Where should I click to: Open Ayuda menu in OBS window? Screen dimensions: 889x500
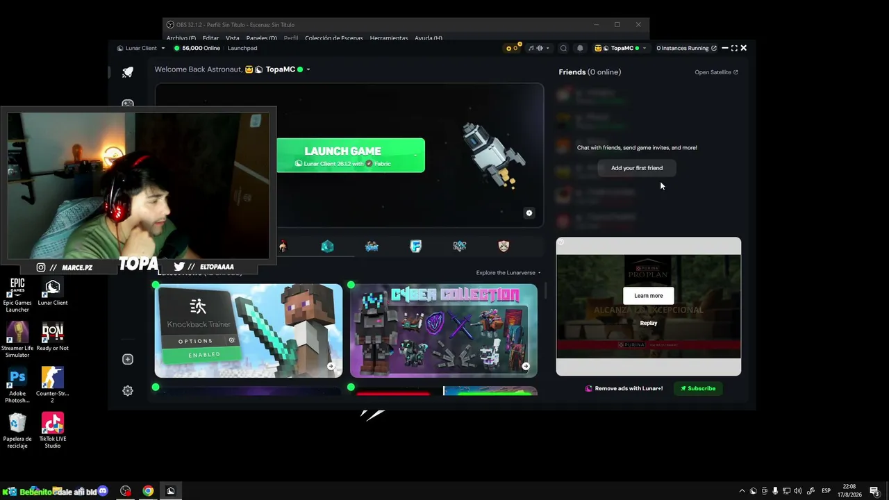[x=429, y=38]
